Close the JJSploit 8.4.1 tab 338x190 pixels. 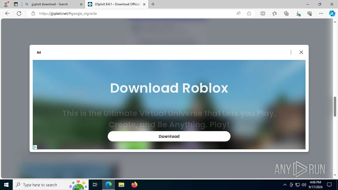coord(144,4)
